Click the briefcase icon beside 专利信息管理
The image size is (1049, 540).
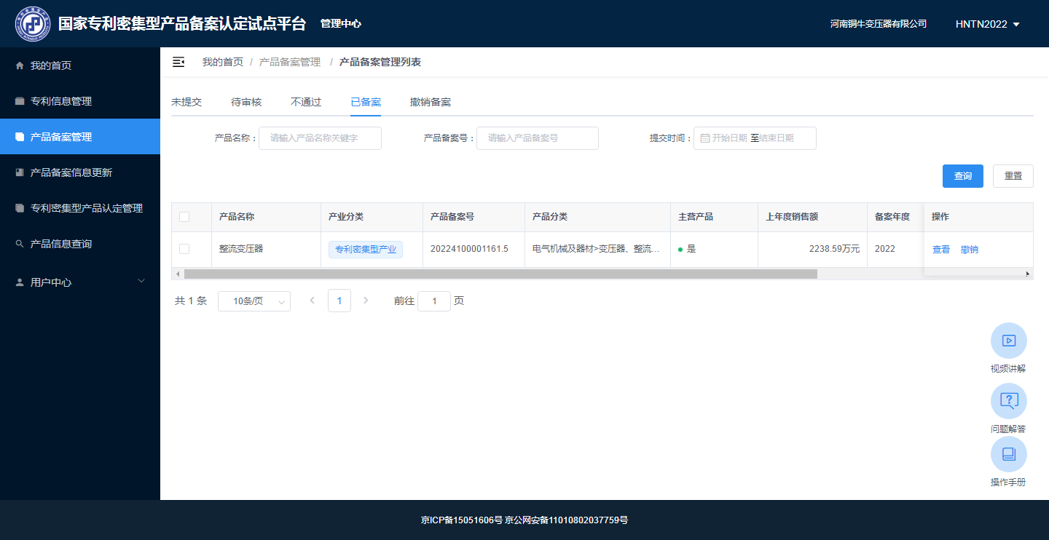20,101
